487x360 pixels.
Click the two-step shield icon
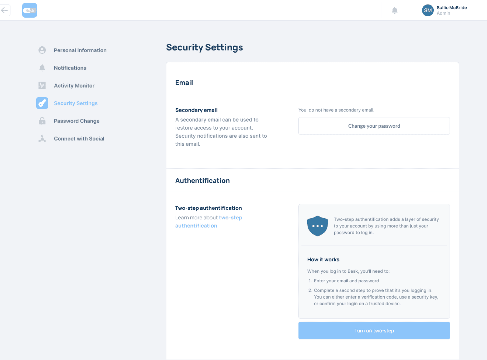pyautogui.click(x=317, y=226)
